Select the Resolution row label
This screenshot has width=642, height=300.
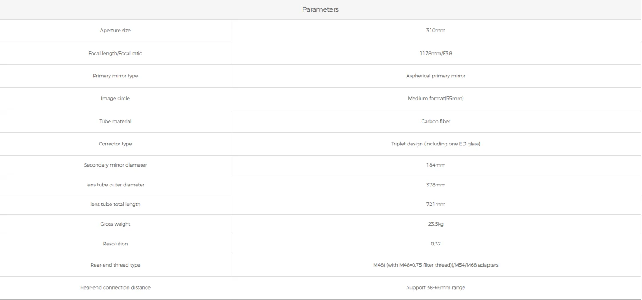click(115, 244)
